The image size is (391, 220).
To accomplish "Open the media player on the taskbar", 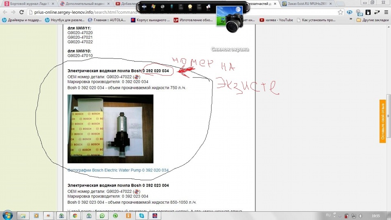I will tap(36, 216).
